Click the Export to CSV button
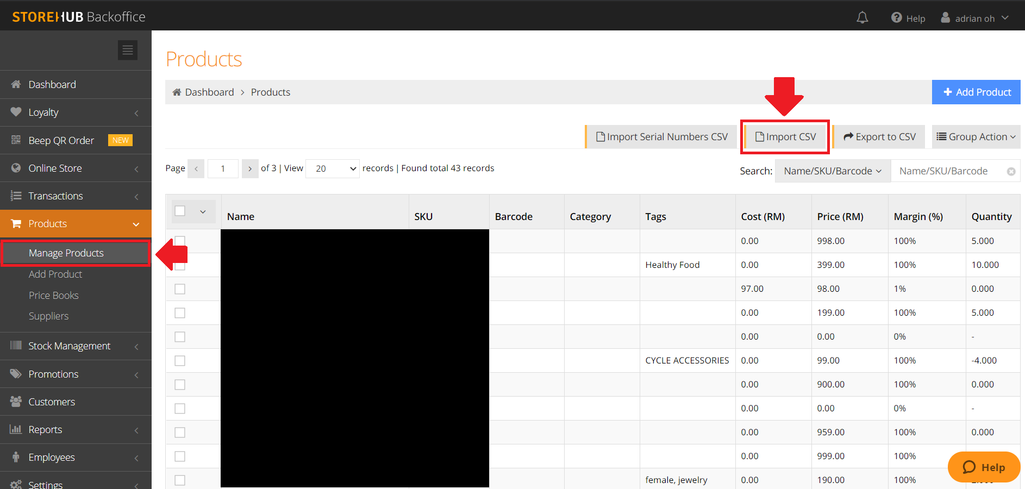Viewport: 1025px width, 489px height. pos(879,137)
